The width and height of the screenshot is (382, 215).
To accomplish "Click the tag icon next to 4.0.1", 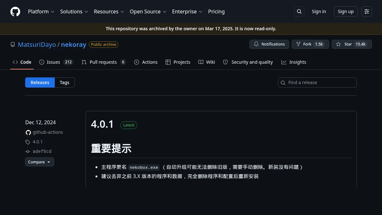I will [x=28, y=142].
